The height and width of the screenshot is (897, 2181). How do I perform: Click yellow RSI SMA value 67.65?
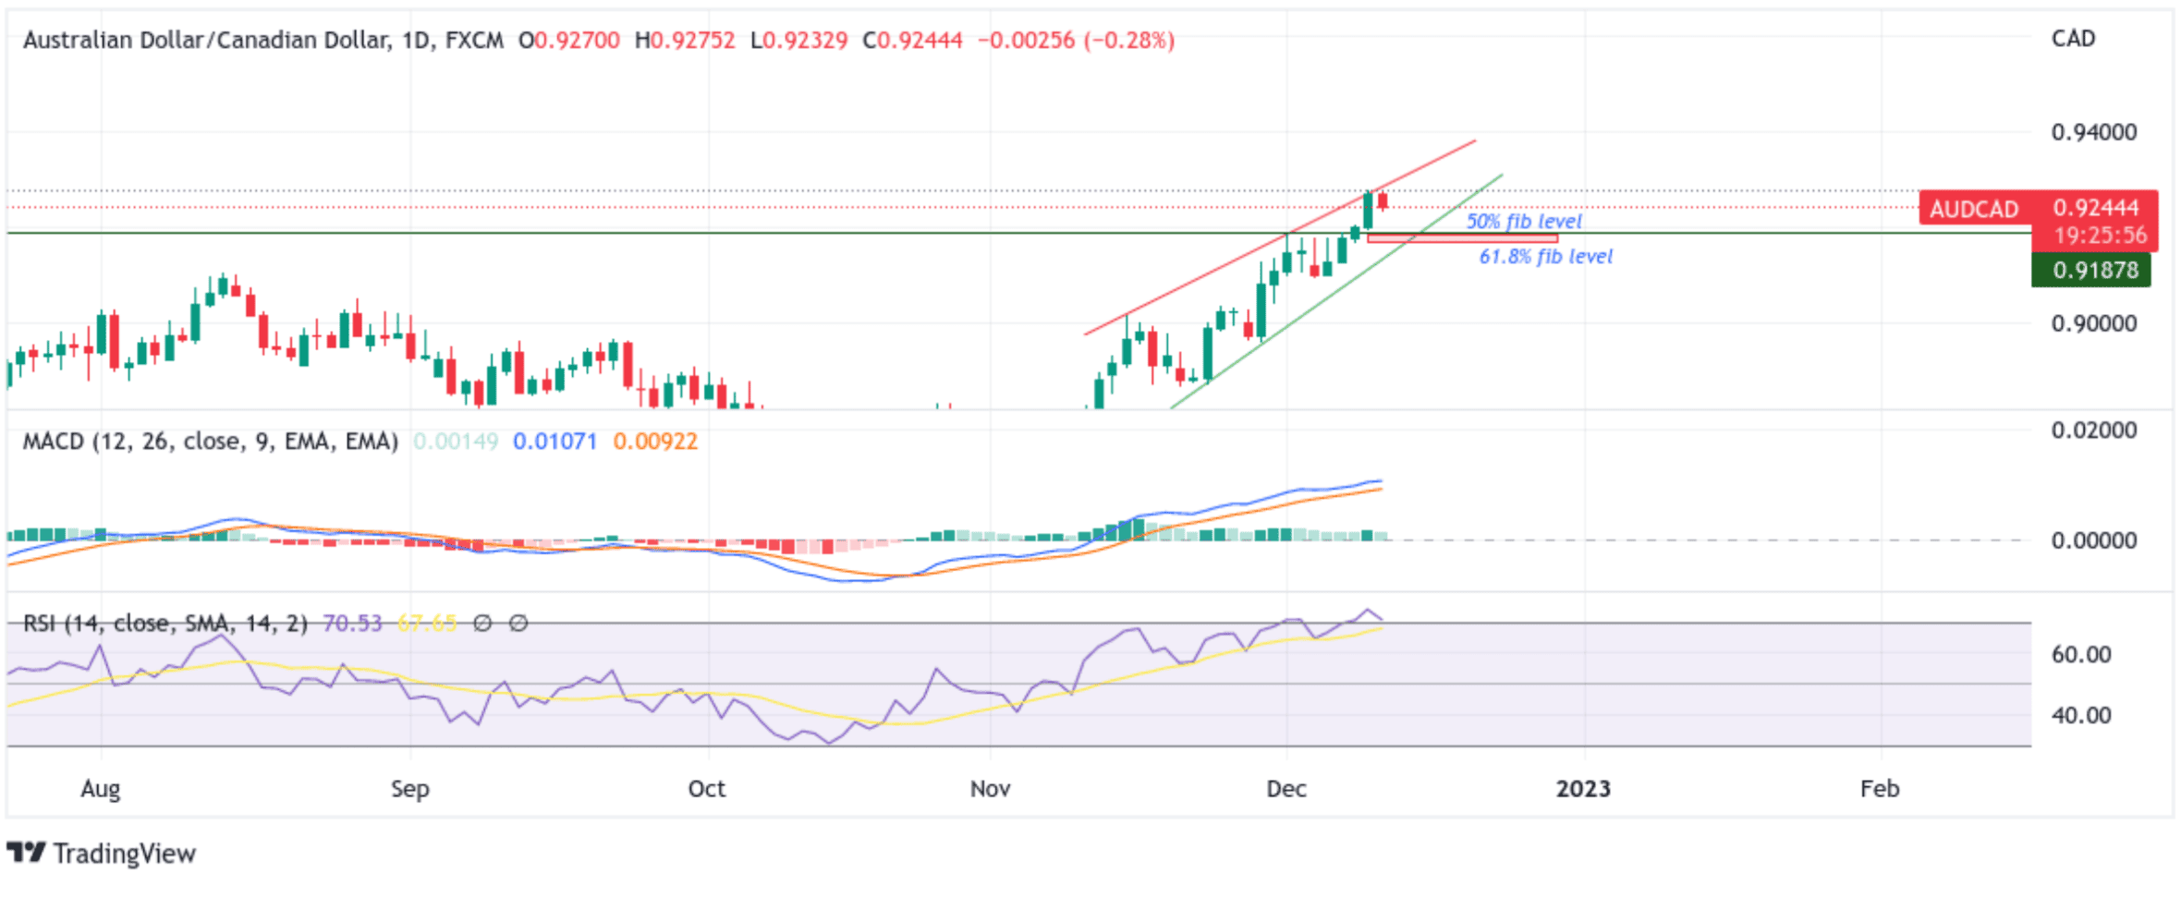427,624
